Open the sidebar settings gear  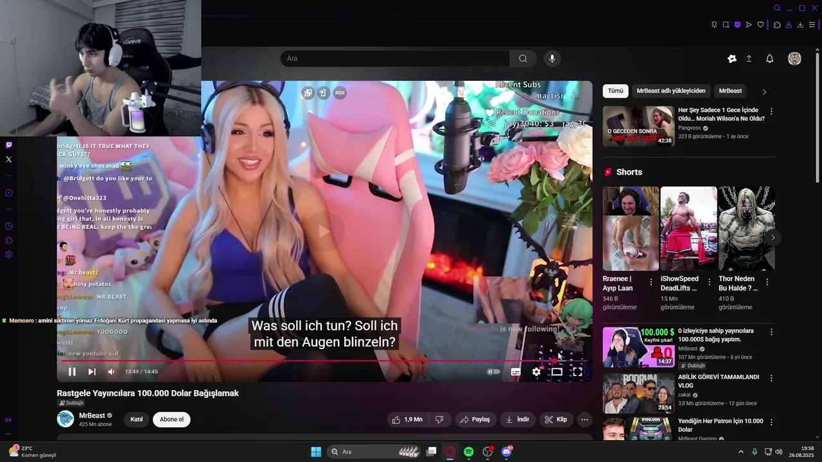click(8, 254)
